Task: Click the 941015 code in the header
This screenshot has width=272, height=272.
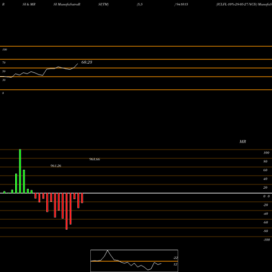Action: [182, 4]
